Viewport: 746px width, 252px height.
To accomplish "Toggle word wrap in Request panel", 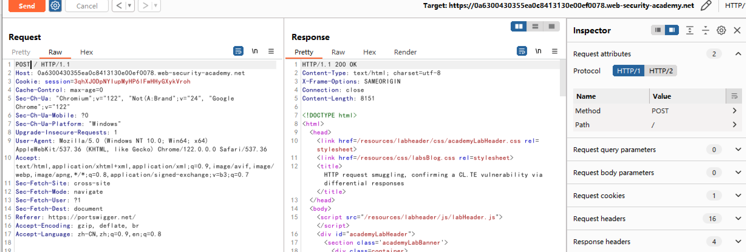I will [238, 51].
